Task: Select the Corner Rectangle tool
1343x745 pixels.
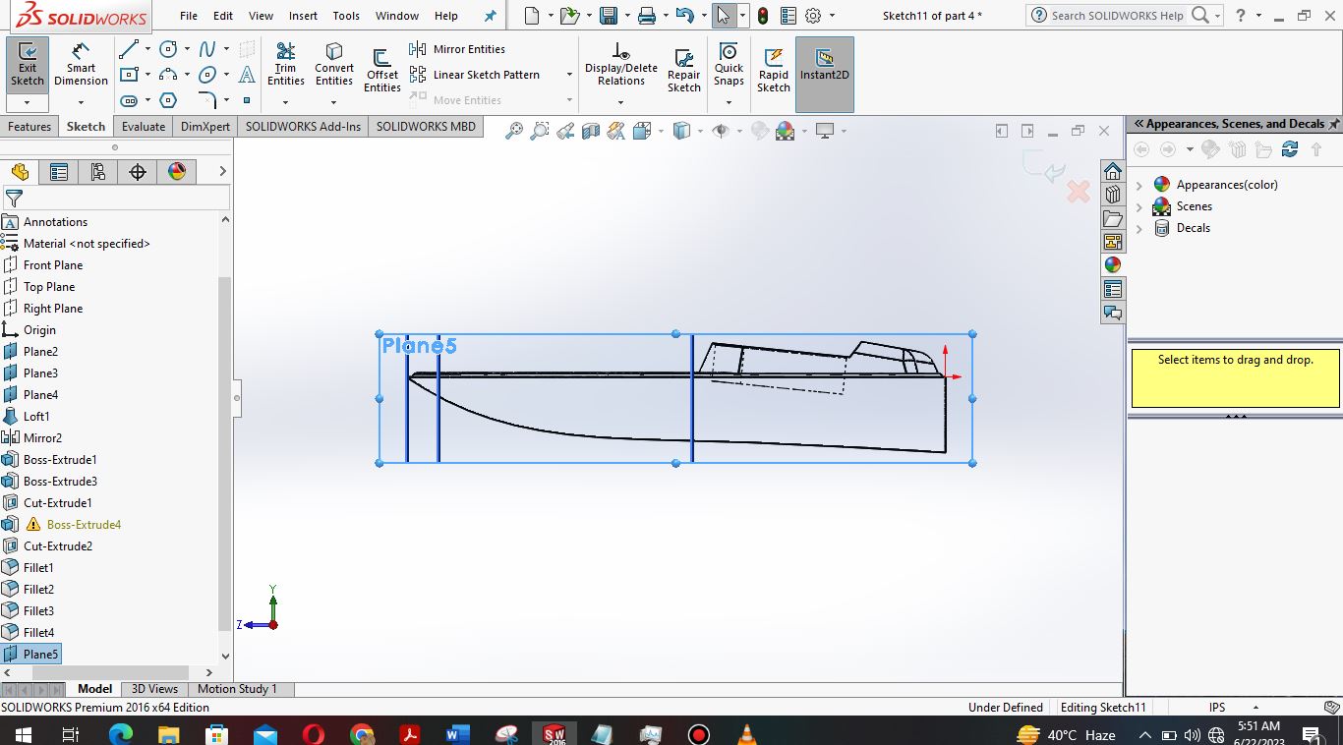Action: point(129,75)
